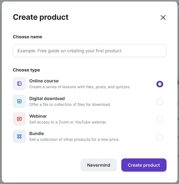Close the Create product dialog with X
This screenshot has width=179, height=184.
pos(163,17)
